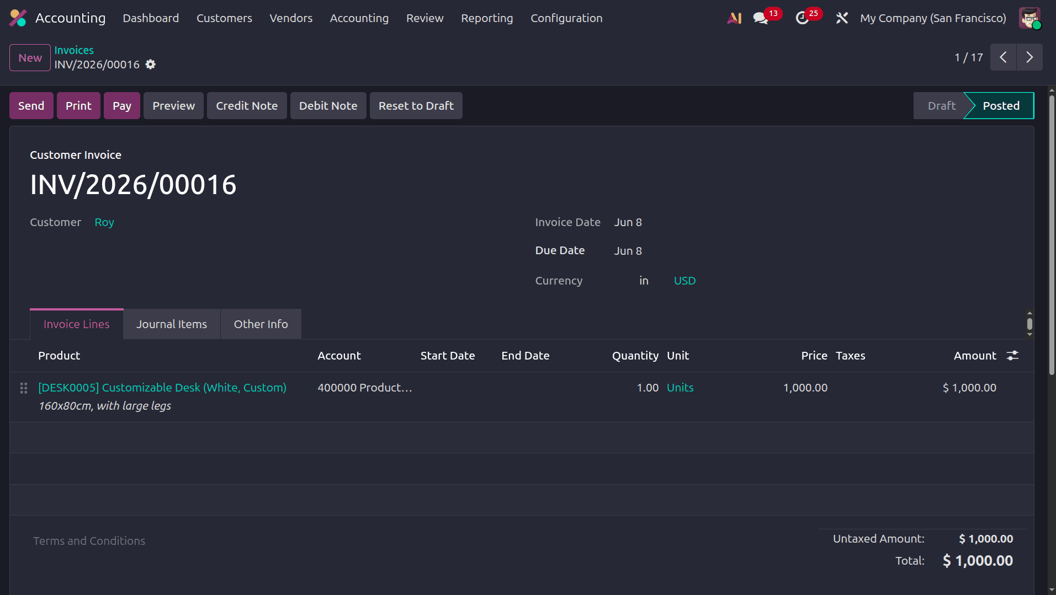Click the price 1,000.00 cell
Image resolution: width=1056 pixels, height=595 pixels.
805,388
